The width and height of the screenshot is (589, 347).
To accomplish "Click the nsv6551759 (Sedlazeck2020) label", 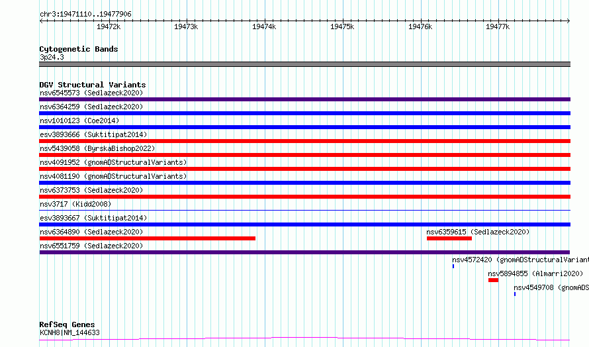I will pyautogui.click(x=91, y=246).
